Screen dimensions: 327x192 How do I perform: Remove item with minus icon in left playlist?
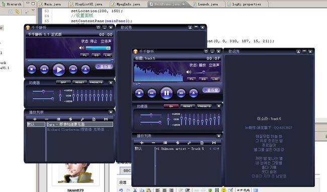(46, 119)
